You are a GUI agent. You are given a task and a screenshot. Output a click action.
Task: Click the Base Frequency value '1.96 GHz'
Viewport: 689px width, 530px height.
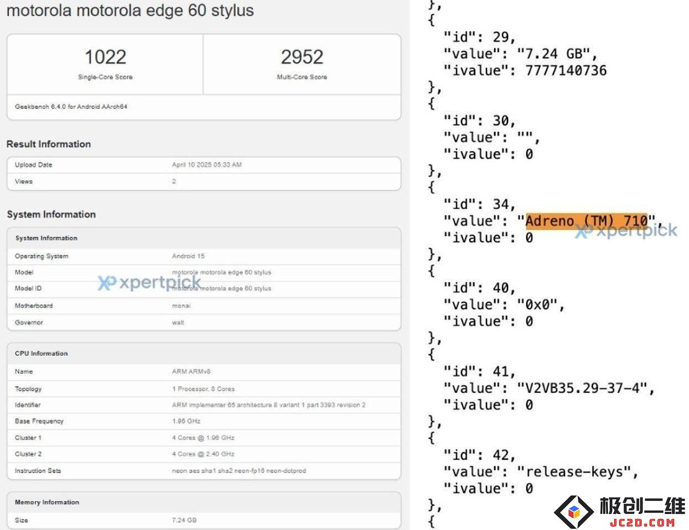click(x=186, y=421)
